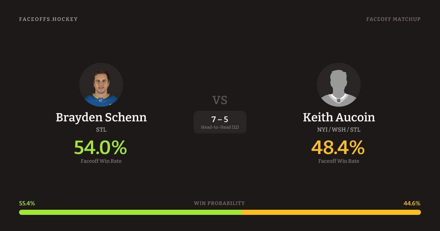Click the Win Probability label
This screenshot has width=440, height=231.
[219, 203]
